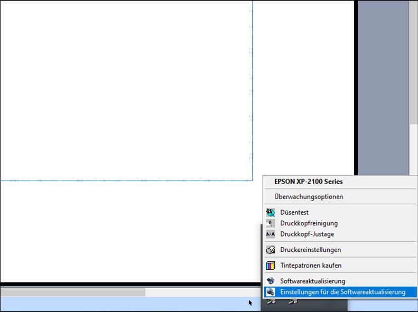Image resolution: width=418 pixels, height=312 pixels.
Task: Click the A·A Druckkopf-Justage icon
Action: (x=271, y=234)
